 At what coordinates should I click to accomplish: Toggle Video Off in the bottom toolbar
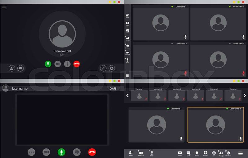pos(141,153)
